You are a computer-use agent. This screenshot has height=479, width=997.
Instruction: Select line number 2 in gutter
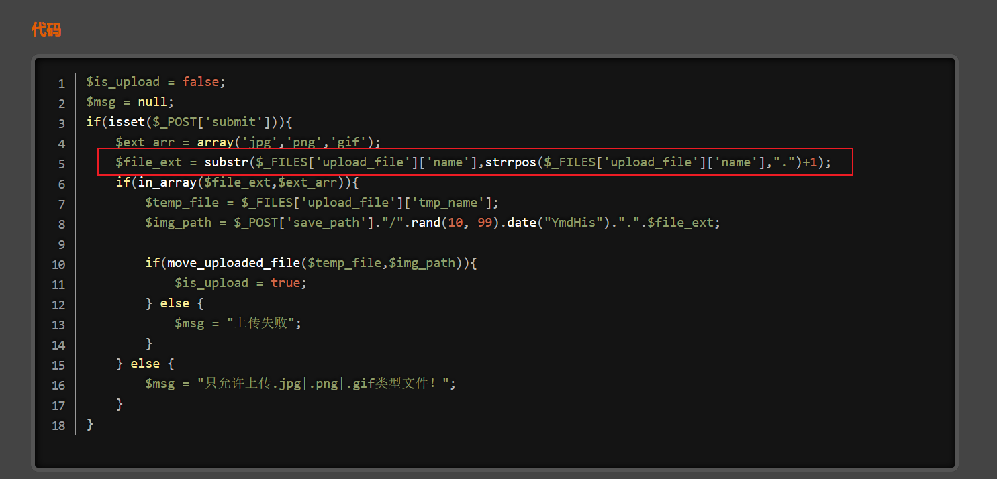point(62,103)
